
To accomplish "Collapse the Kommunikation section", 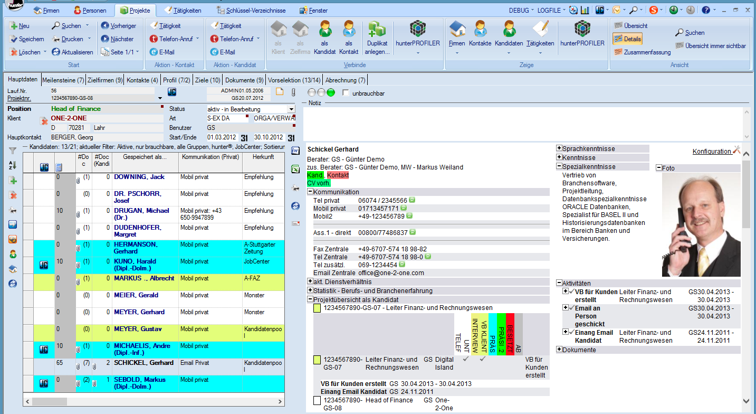I will click(310, 192).
